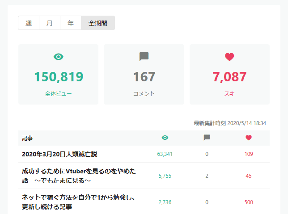Click comment count 2 in Vtuber row

(207, 176)
